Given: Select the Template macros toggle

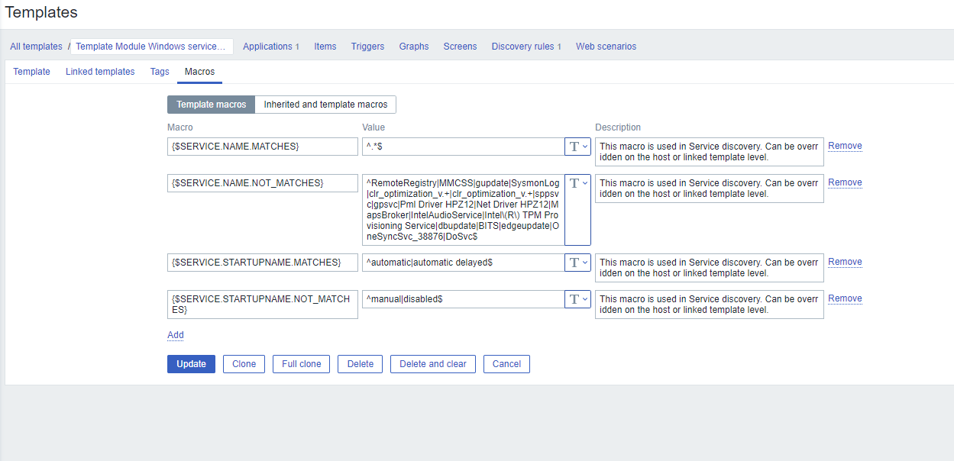Looking at the screenshot, I should pyautogui.click(x=211, y=105).
